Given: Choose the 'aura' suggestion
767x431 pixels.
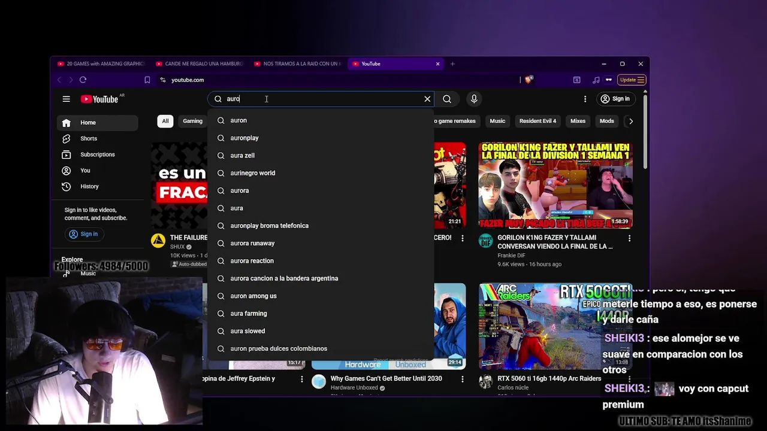Looking at the screenshot, I should [321, 208].
